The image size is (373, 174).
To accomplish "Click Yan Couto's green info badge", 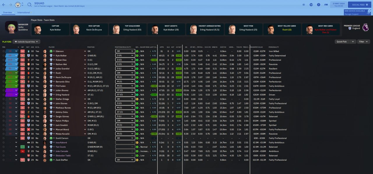I will click(x=22, y=147).
